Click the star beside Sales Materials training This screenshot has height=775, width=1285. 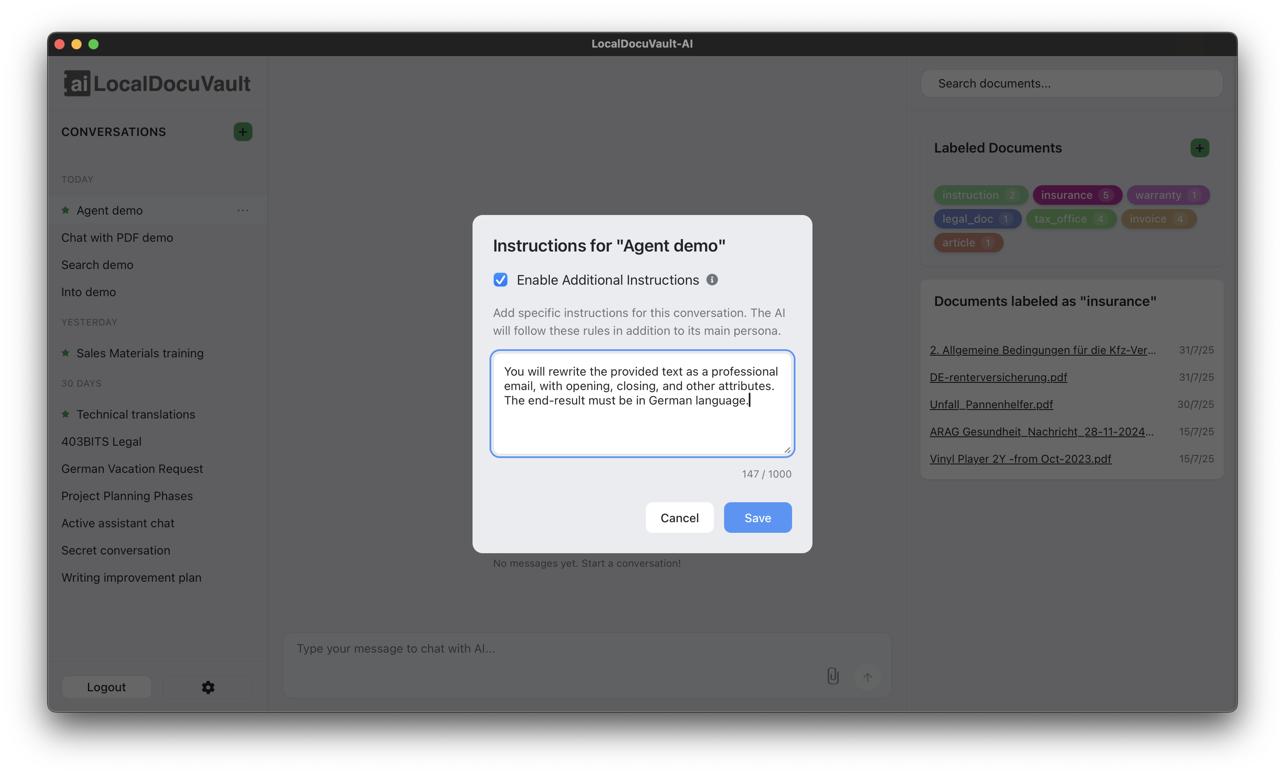pos(66,353)
